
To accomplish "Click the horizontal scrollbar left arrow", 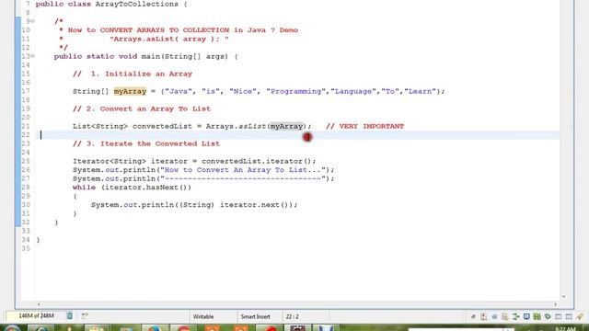I will tap(39, 304).
